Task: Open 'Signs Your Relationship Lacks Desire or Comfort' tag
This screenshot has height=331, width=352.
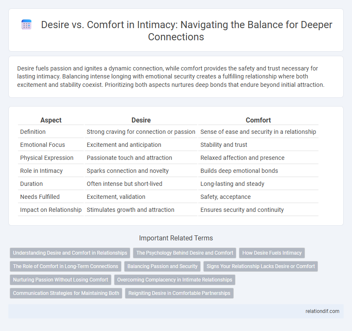Action: (261, 266)
